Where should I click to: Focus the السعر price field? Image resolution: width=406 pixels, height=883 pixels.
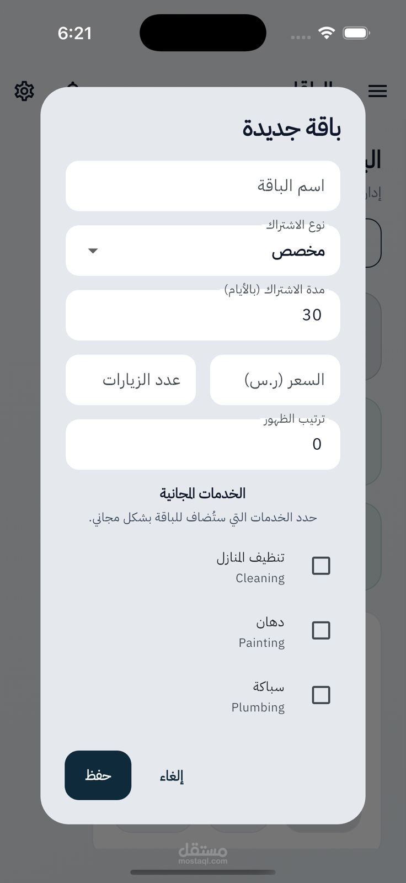[x=275, y=380]
